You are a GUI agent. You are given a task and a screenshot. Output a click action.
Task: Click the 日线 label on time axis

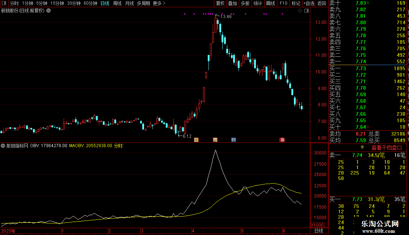[x=319, y=231]
